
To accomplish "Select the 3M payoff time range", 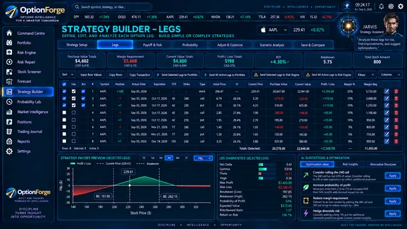I will coord(169,158).
